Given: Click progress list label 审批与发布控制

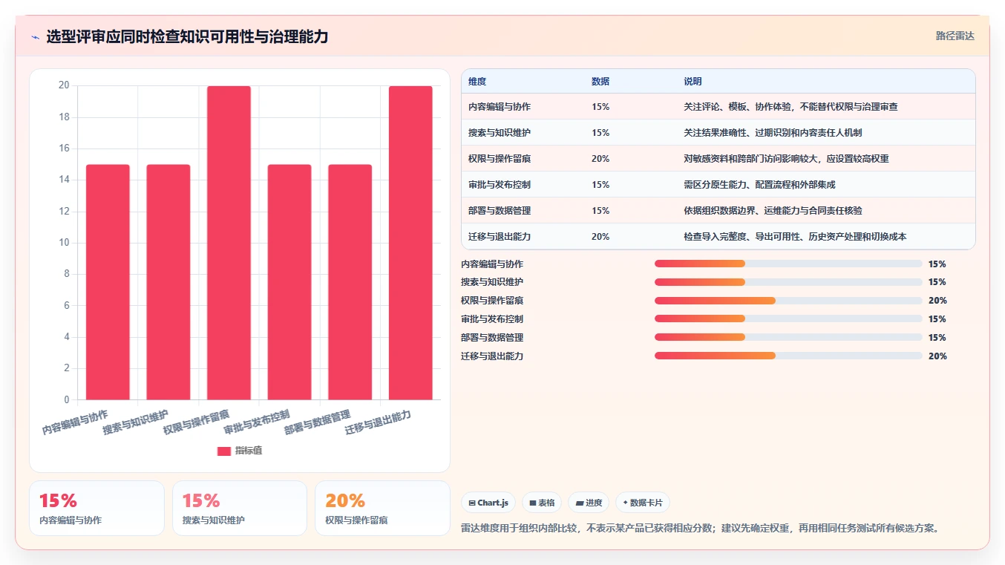Looking at the screenshot, I should click(492, 319).
